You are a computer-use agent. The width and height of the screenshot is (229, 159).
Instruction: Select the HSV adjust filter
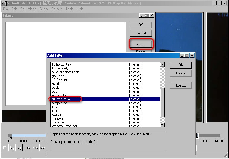105,80
